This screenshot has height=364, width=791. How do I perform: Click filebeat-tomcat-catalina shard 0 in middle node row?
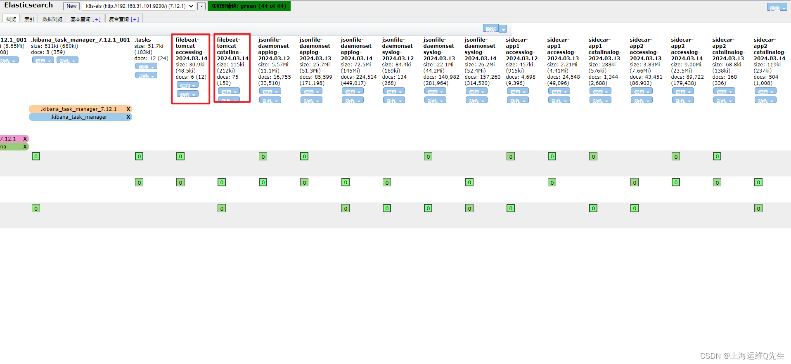pos(222,182)
